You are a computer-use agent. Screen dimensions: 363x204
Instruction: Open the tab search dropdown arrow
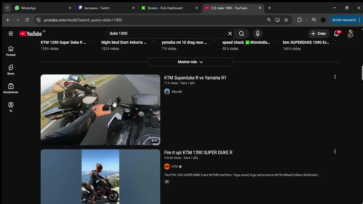coord(7,8)
